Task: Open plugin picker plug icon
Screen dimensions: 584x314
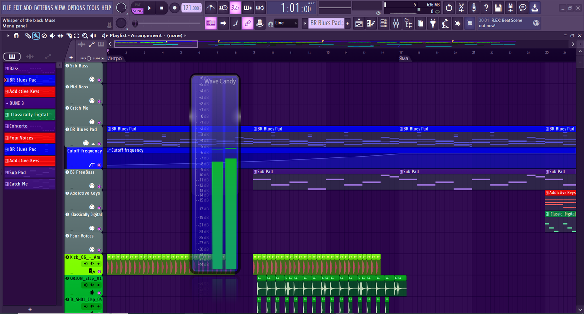Action: (x=433, y=23)
